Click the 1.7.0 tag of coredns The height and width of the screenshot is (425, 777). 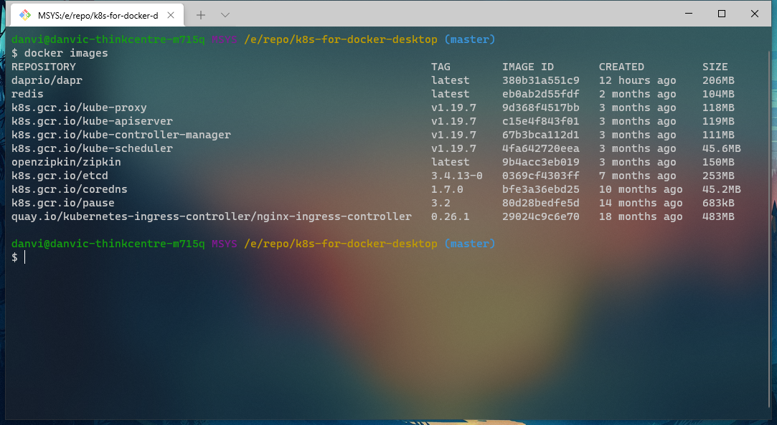click(x=447, y=189)
